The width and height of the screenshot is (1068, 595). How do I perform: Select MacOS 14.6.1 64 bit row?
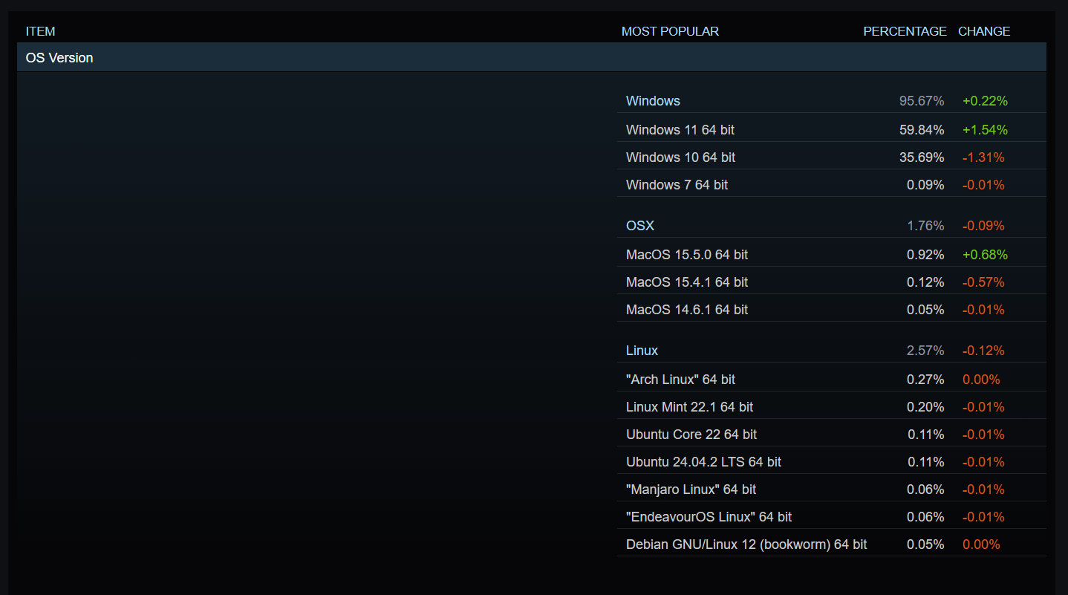click(832, 310)
